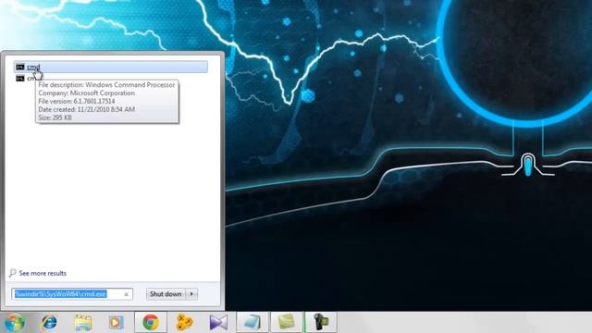Click the Start menu search box
The width and height of the screenshot is (592, 333).
pyautogui.click(x=72, y=294)
